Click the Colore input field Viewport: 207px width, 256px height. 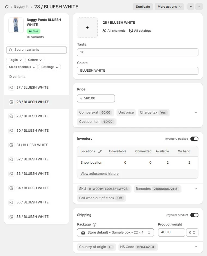coord(138,71)
